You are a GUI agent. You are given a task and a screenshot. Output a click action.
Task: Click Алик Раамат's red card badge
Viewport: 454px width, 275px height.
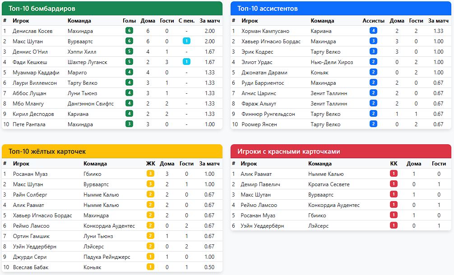(394, 174)
